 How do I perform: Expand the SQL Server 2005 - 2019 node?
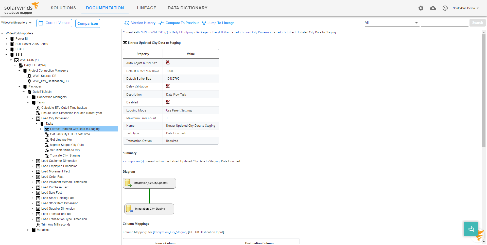[x=6, y=44]
